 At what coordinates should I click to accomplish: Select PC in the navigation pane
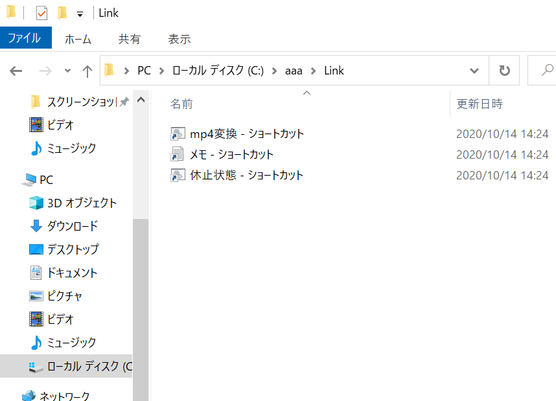pyautogui.click(x=47, y=179)
